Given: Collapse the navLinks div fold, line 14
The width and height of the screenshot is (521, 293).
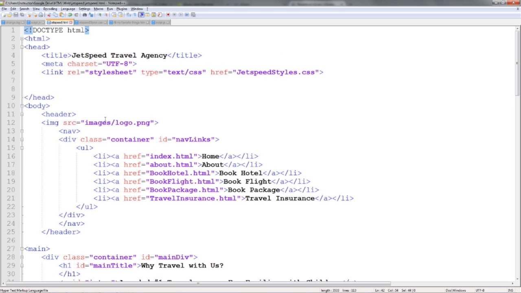Looking at the screenshot, I should point(22,140).
